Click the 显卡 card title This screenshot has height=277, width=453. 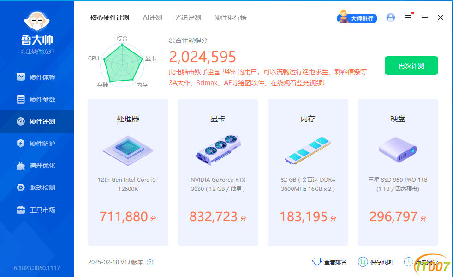click(x=218, y=119)
